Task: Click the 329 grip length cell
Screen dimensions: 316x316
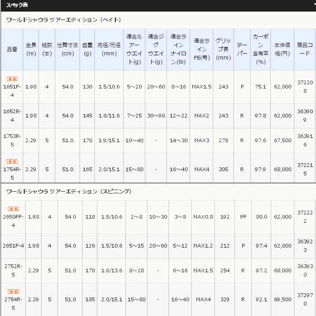Action: click(225, 299)
